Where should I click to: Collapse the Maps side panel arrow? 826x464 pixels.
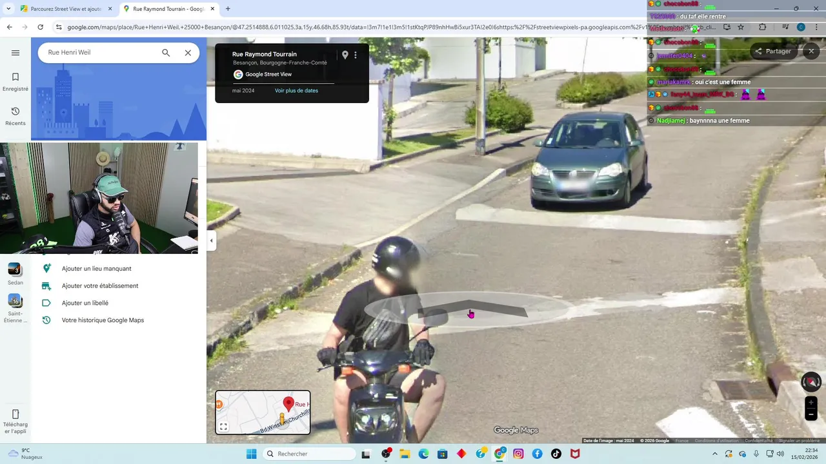[x=211, y=240]
